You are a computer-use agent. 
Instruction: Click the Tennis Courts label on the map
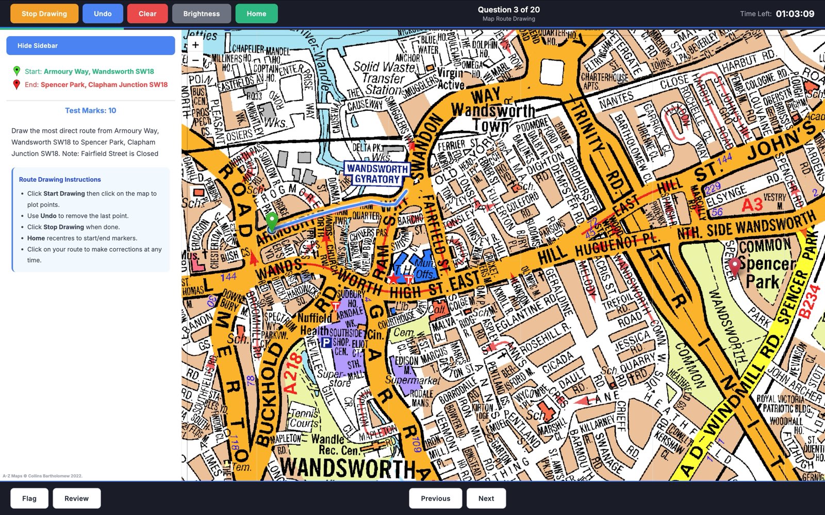pyautogui.click(x=304, y=419)
